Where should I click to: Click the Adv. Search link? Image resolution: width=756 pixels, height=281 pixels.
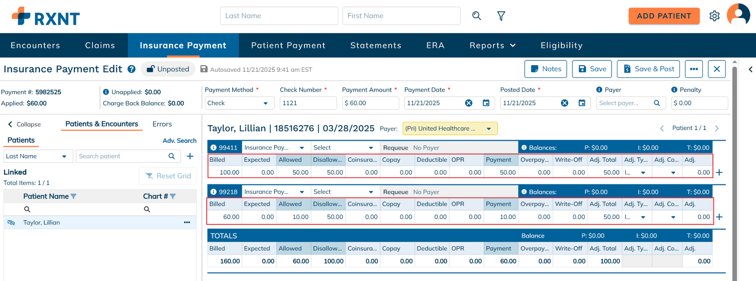click(x=179, y=141)
